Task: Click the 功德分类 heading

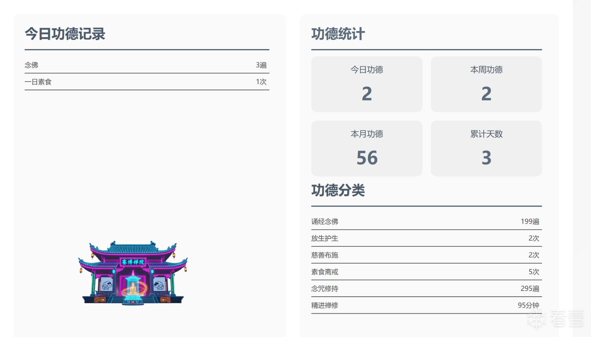Action: click(x=338, y=190)
